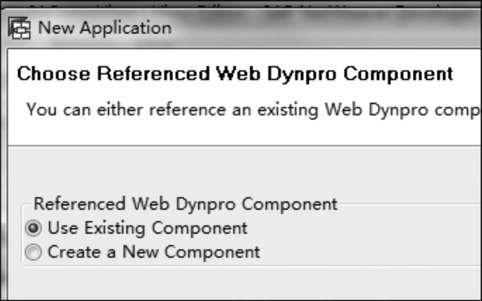The width and height of the screenshot is (482, 301).
Task: Click empty space right of Create a New Component
Action: pyautogui.click(x=369, y=252)
